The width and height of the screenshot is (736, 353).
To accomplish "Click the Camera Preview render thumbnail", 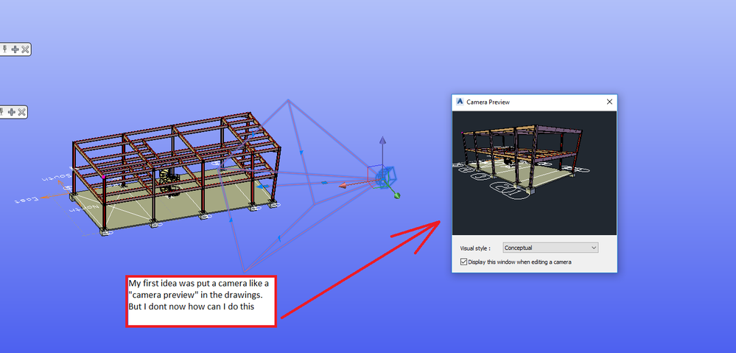I will click(x=534, y=172).
